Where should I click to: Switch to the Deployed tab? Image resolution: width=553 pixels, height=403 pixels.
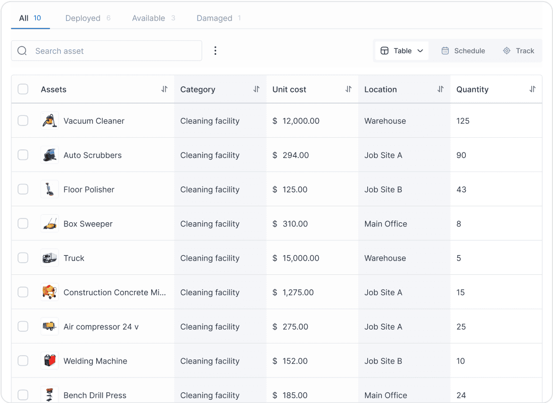coord(88,18)
